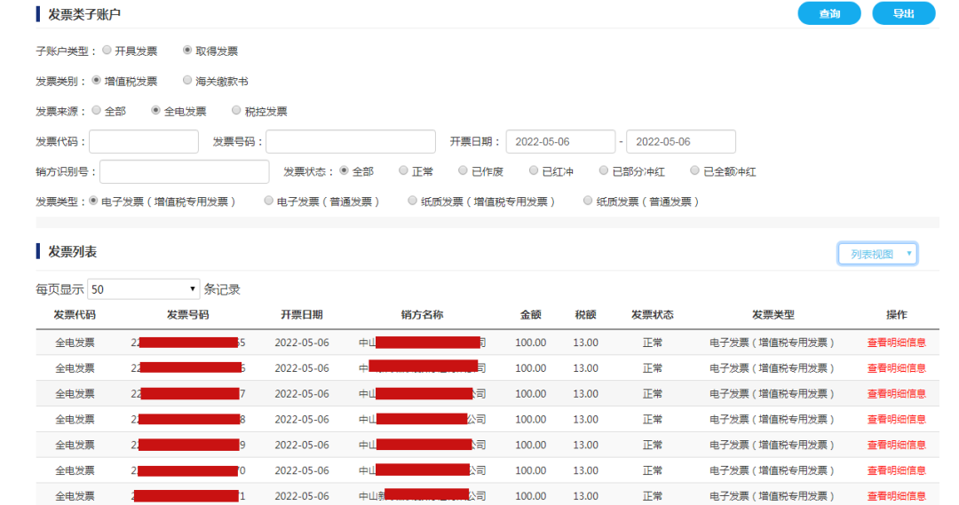The width and height of the screenshot is (959, 505).
Task: Open the 列表视图 view dropdown
Action: click(x=877, y=254)
